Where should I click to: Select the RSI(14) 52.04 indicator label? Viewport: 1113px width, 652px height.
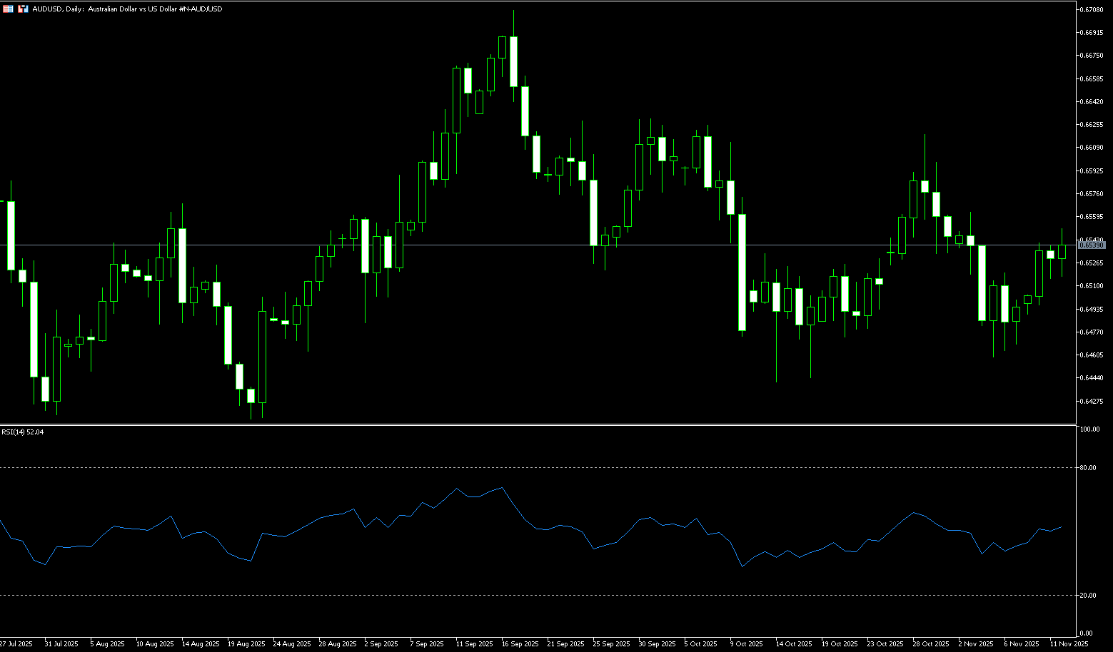point(23,432)
